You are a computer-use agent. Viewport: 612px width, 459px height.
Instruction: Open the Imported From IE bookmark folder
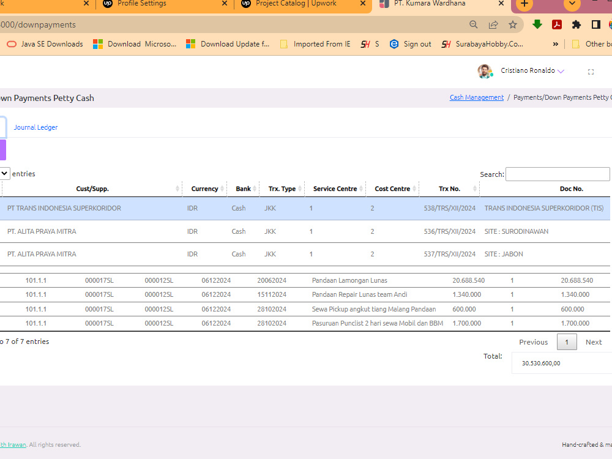(x=316, y=44)
